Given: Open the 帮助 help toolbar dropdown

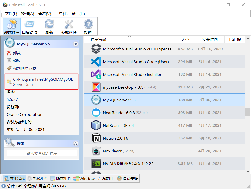Looking at the screenshot, I should pyautogui.click(x=89, y=26).
